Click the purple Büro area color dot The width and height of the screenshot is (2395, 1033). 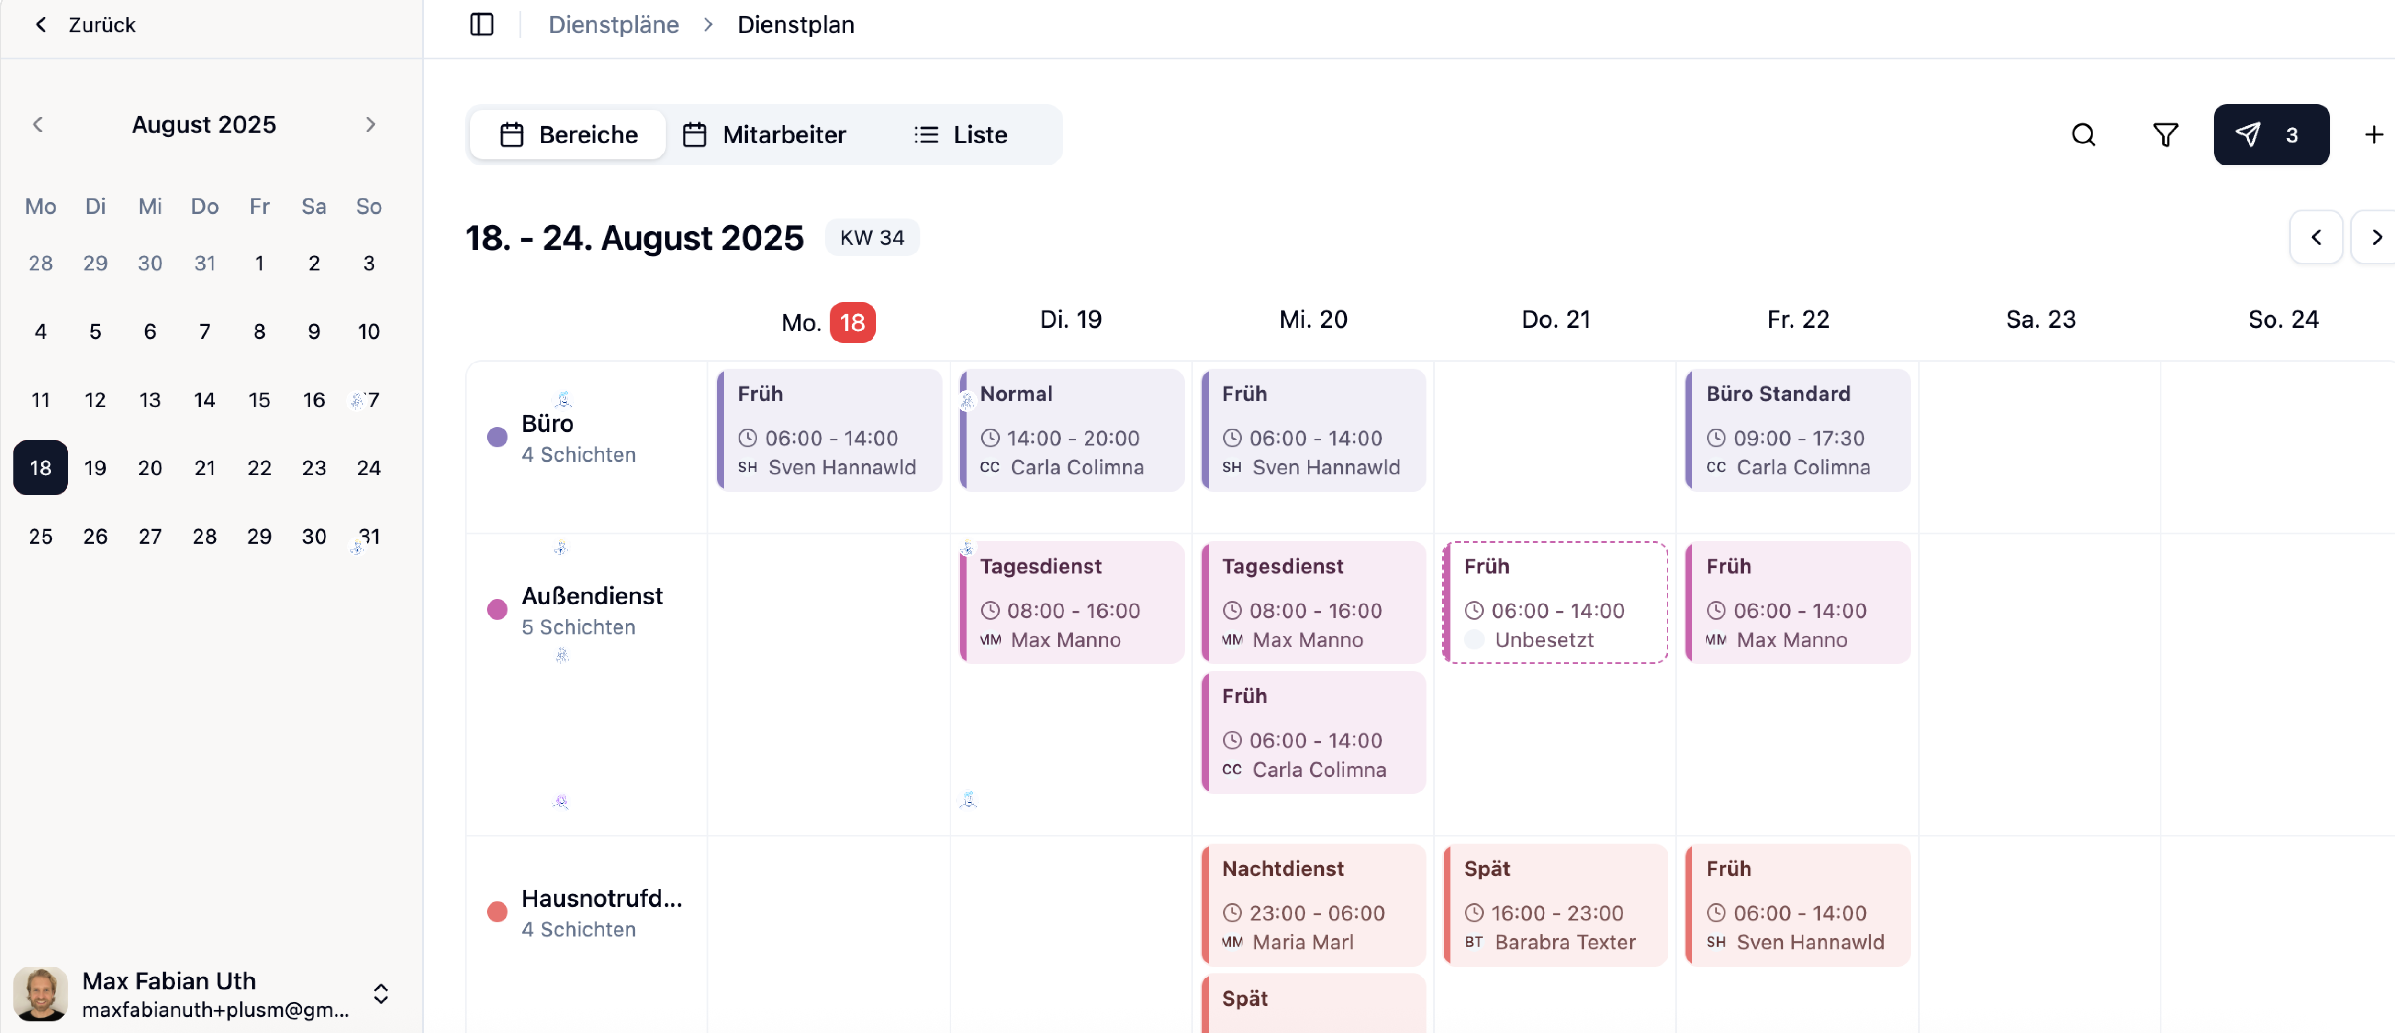[497, 437]
